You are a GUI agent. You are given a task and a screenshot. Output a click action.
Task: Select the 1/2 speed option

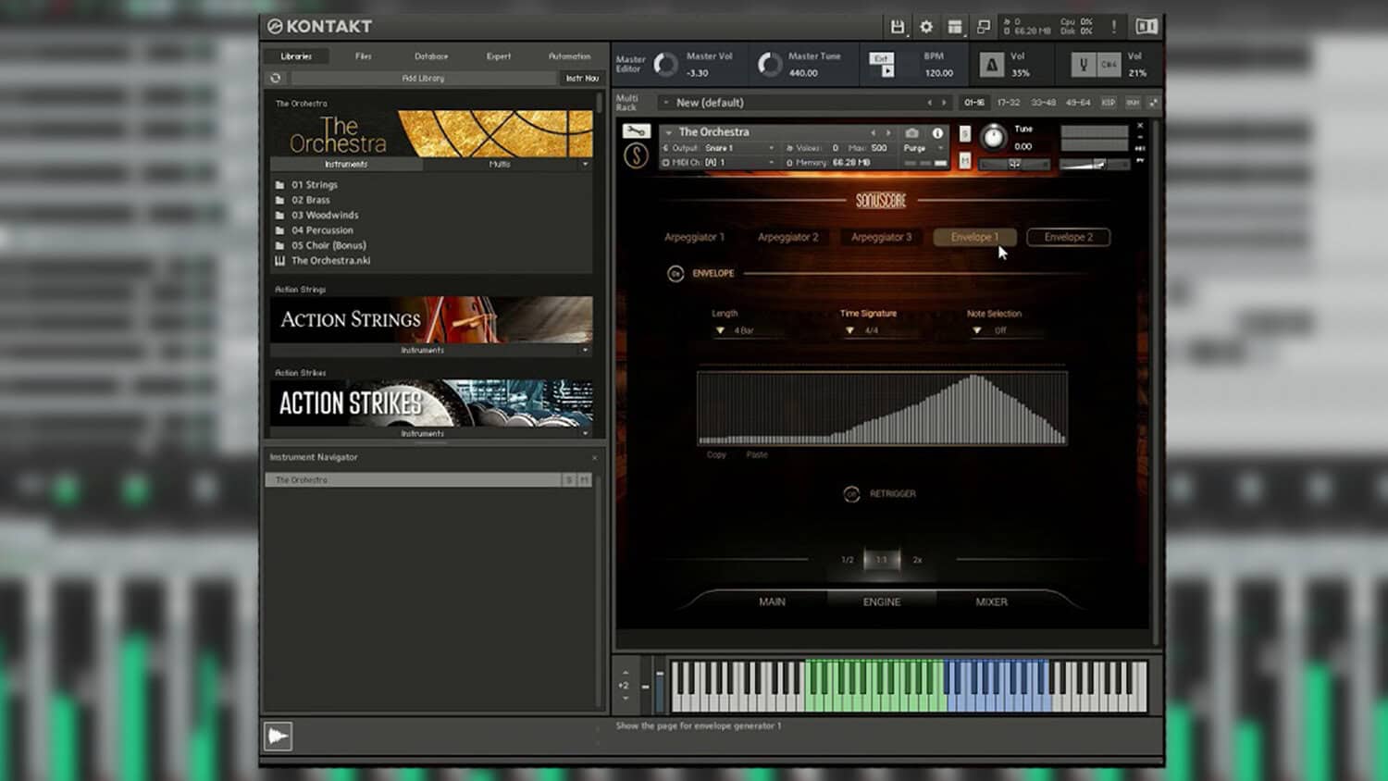[848, 560]
